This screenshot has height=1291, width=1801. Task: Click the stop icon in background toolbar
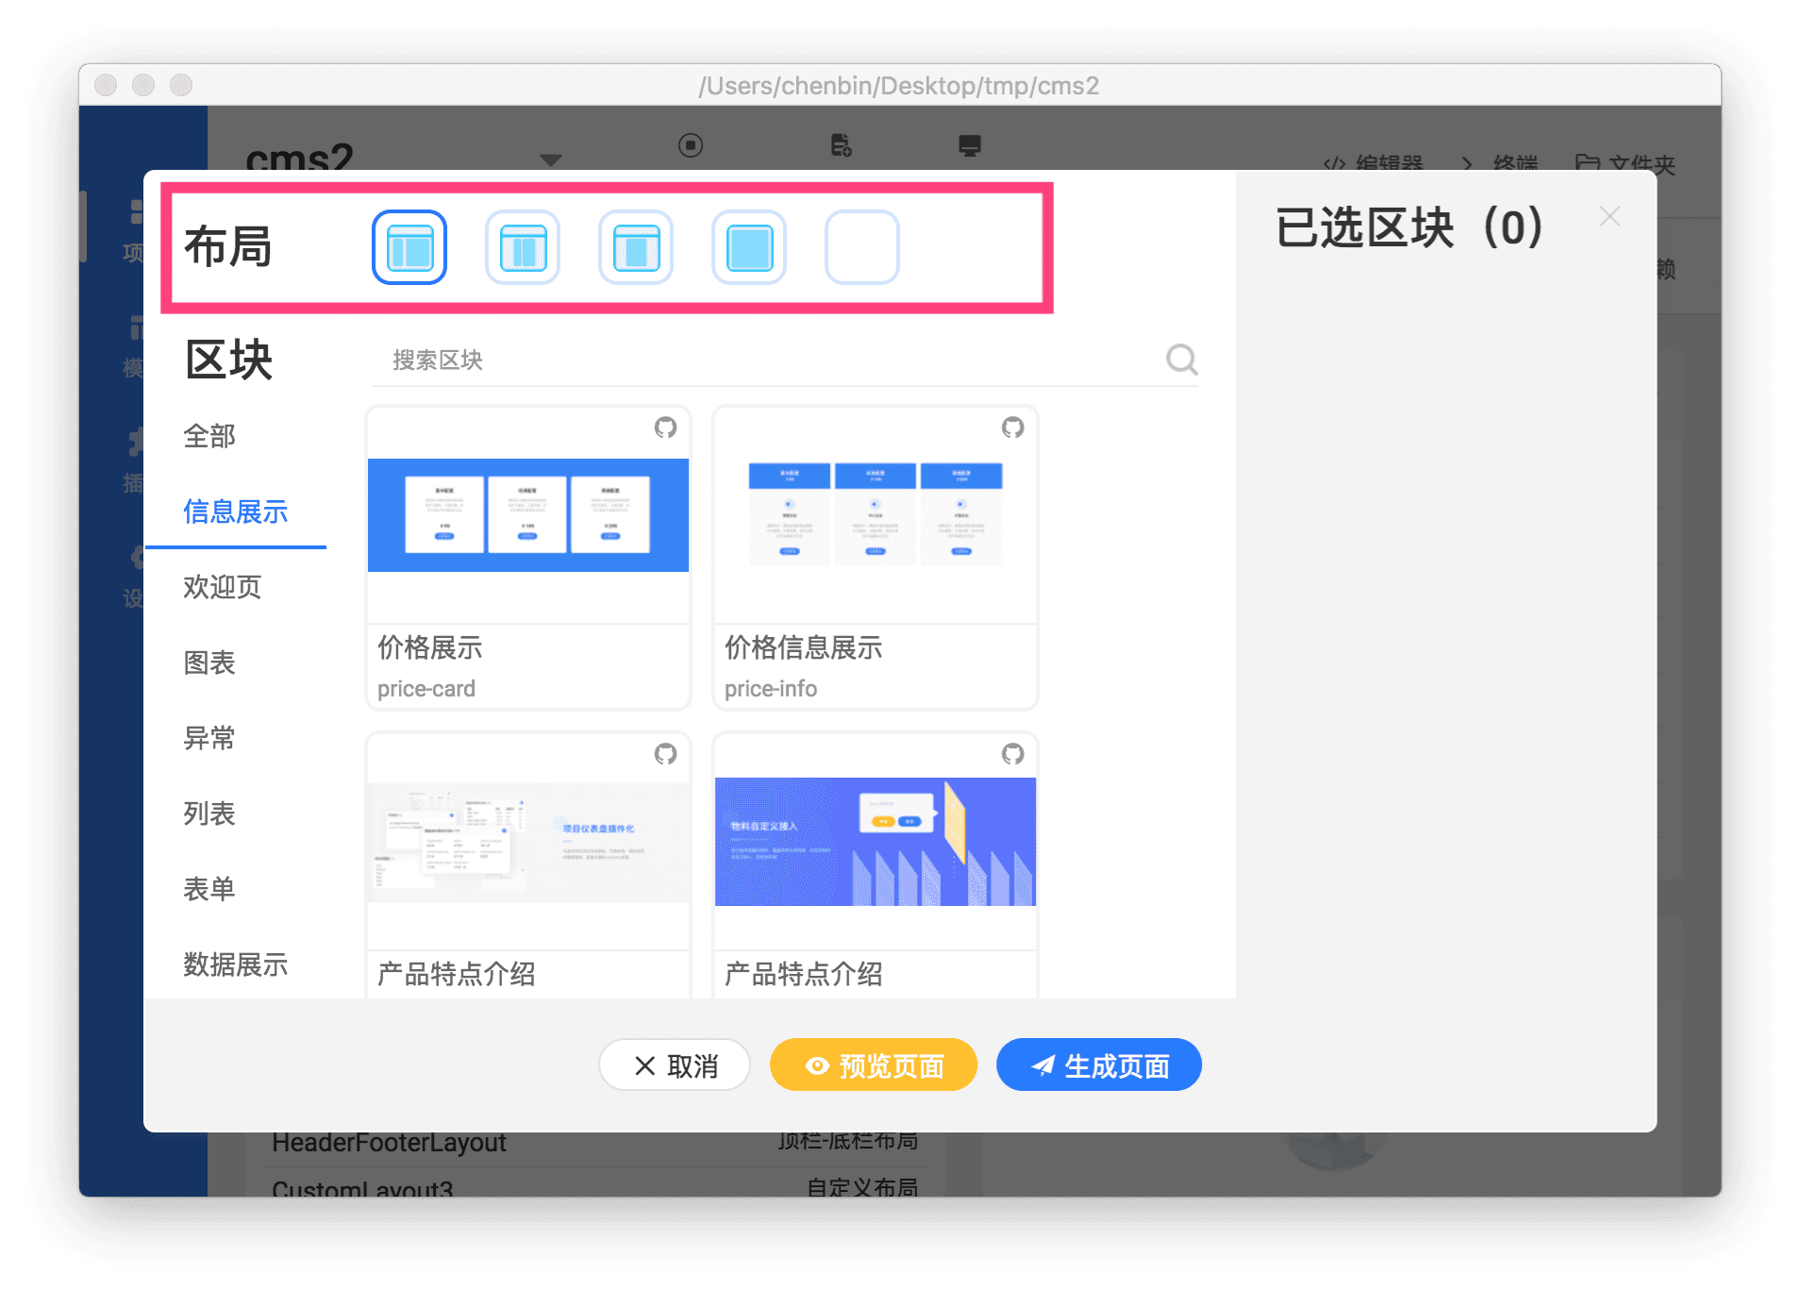pos(691,145)
